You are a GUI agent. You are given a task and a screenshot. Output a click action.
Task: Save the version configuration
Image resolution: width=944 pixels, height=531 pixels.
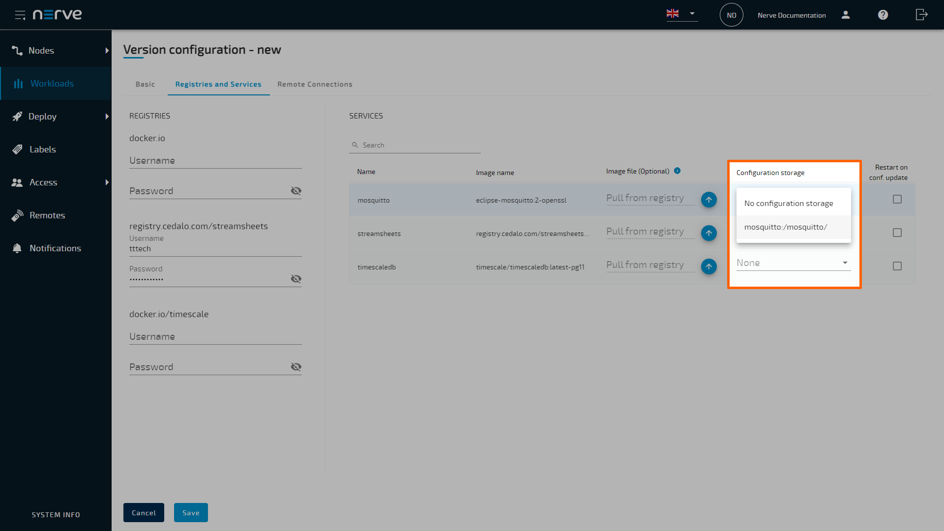click(191, 512)
